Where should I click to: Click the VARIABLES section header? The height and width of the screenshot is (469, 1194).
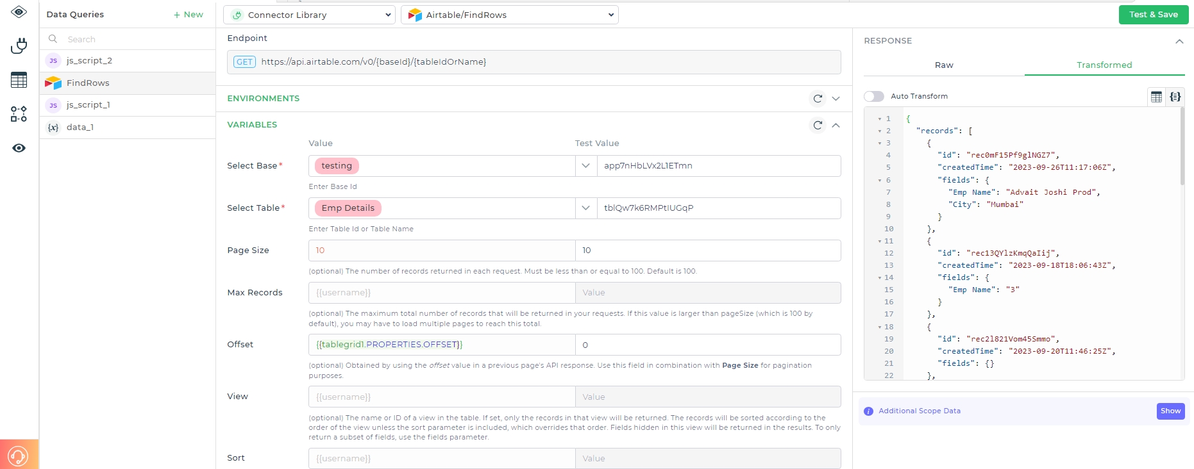pos(252,125)
